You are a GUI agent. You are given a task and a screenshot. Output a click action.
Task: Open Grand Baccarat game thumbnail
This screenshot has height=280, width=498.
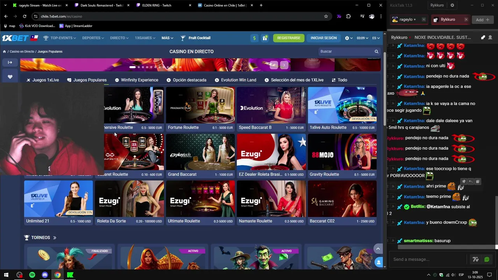coord(200,152)
